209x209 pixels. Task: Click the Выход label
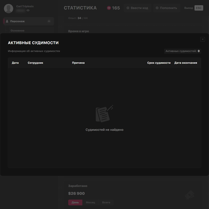point(189,8)
